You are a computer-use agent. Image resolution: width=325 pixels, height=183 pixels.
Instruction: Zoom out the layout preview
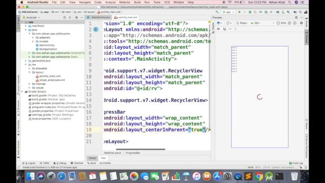tap(278, 23)
